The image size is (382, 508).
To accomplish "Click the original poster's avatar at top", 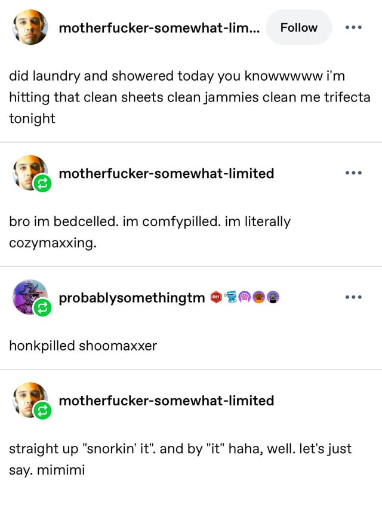I will [29, 27].
